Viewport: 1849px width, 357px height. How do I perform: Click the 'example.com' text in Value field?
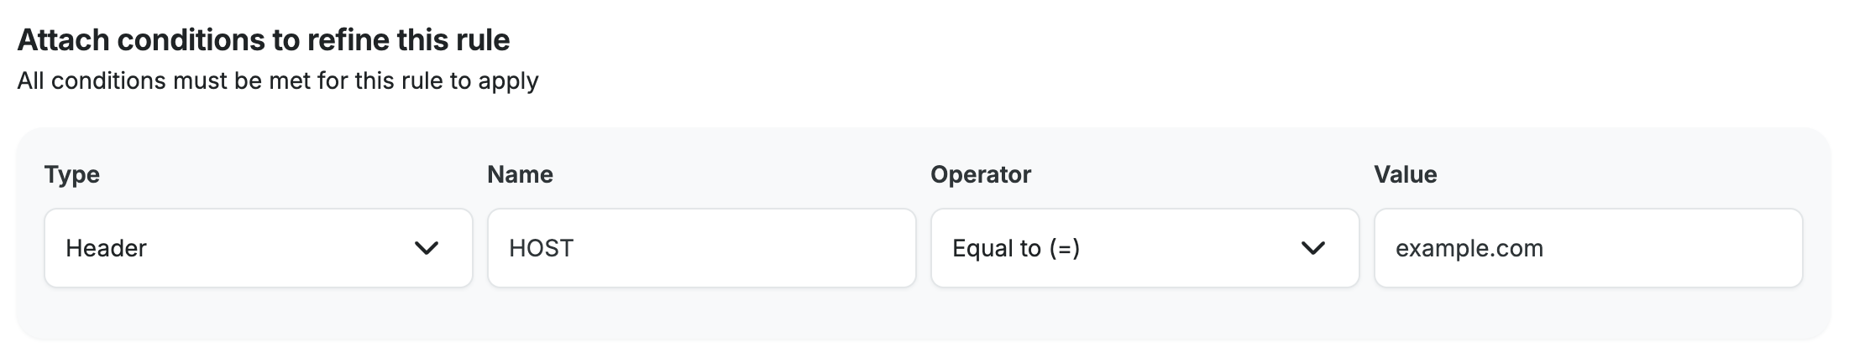tap(1469, 248)
